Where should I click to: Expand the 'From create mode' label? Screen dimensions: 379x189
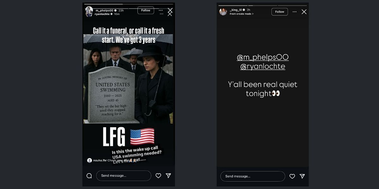click(242, 14)
